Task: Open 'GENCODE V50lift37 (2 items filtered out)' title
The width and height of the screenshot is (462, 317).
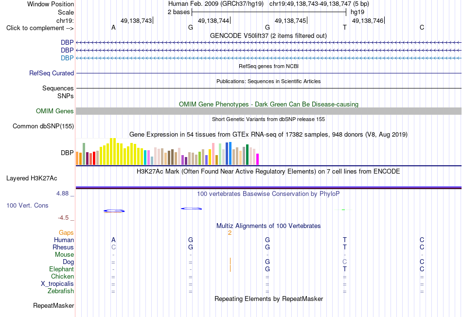Action: click(x=268, y=35)
